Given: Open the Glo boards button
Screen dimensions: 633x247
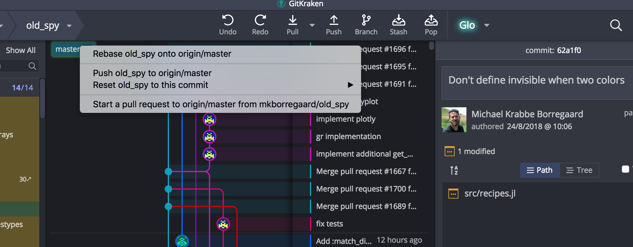Looking at the screenshot, I should [467, 25].
